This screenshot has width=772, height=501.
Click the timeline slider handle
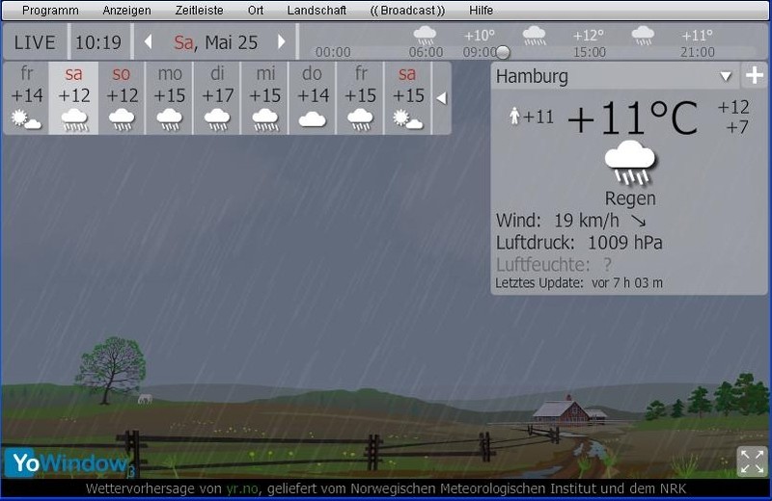[x=502, y=52]
